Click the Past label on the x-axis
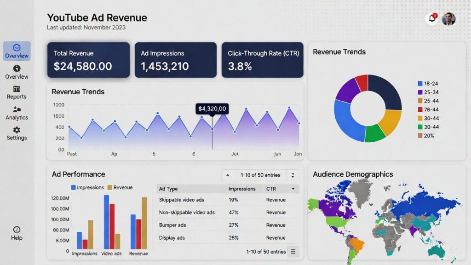 pyautogui.click(x=72, y=154)
